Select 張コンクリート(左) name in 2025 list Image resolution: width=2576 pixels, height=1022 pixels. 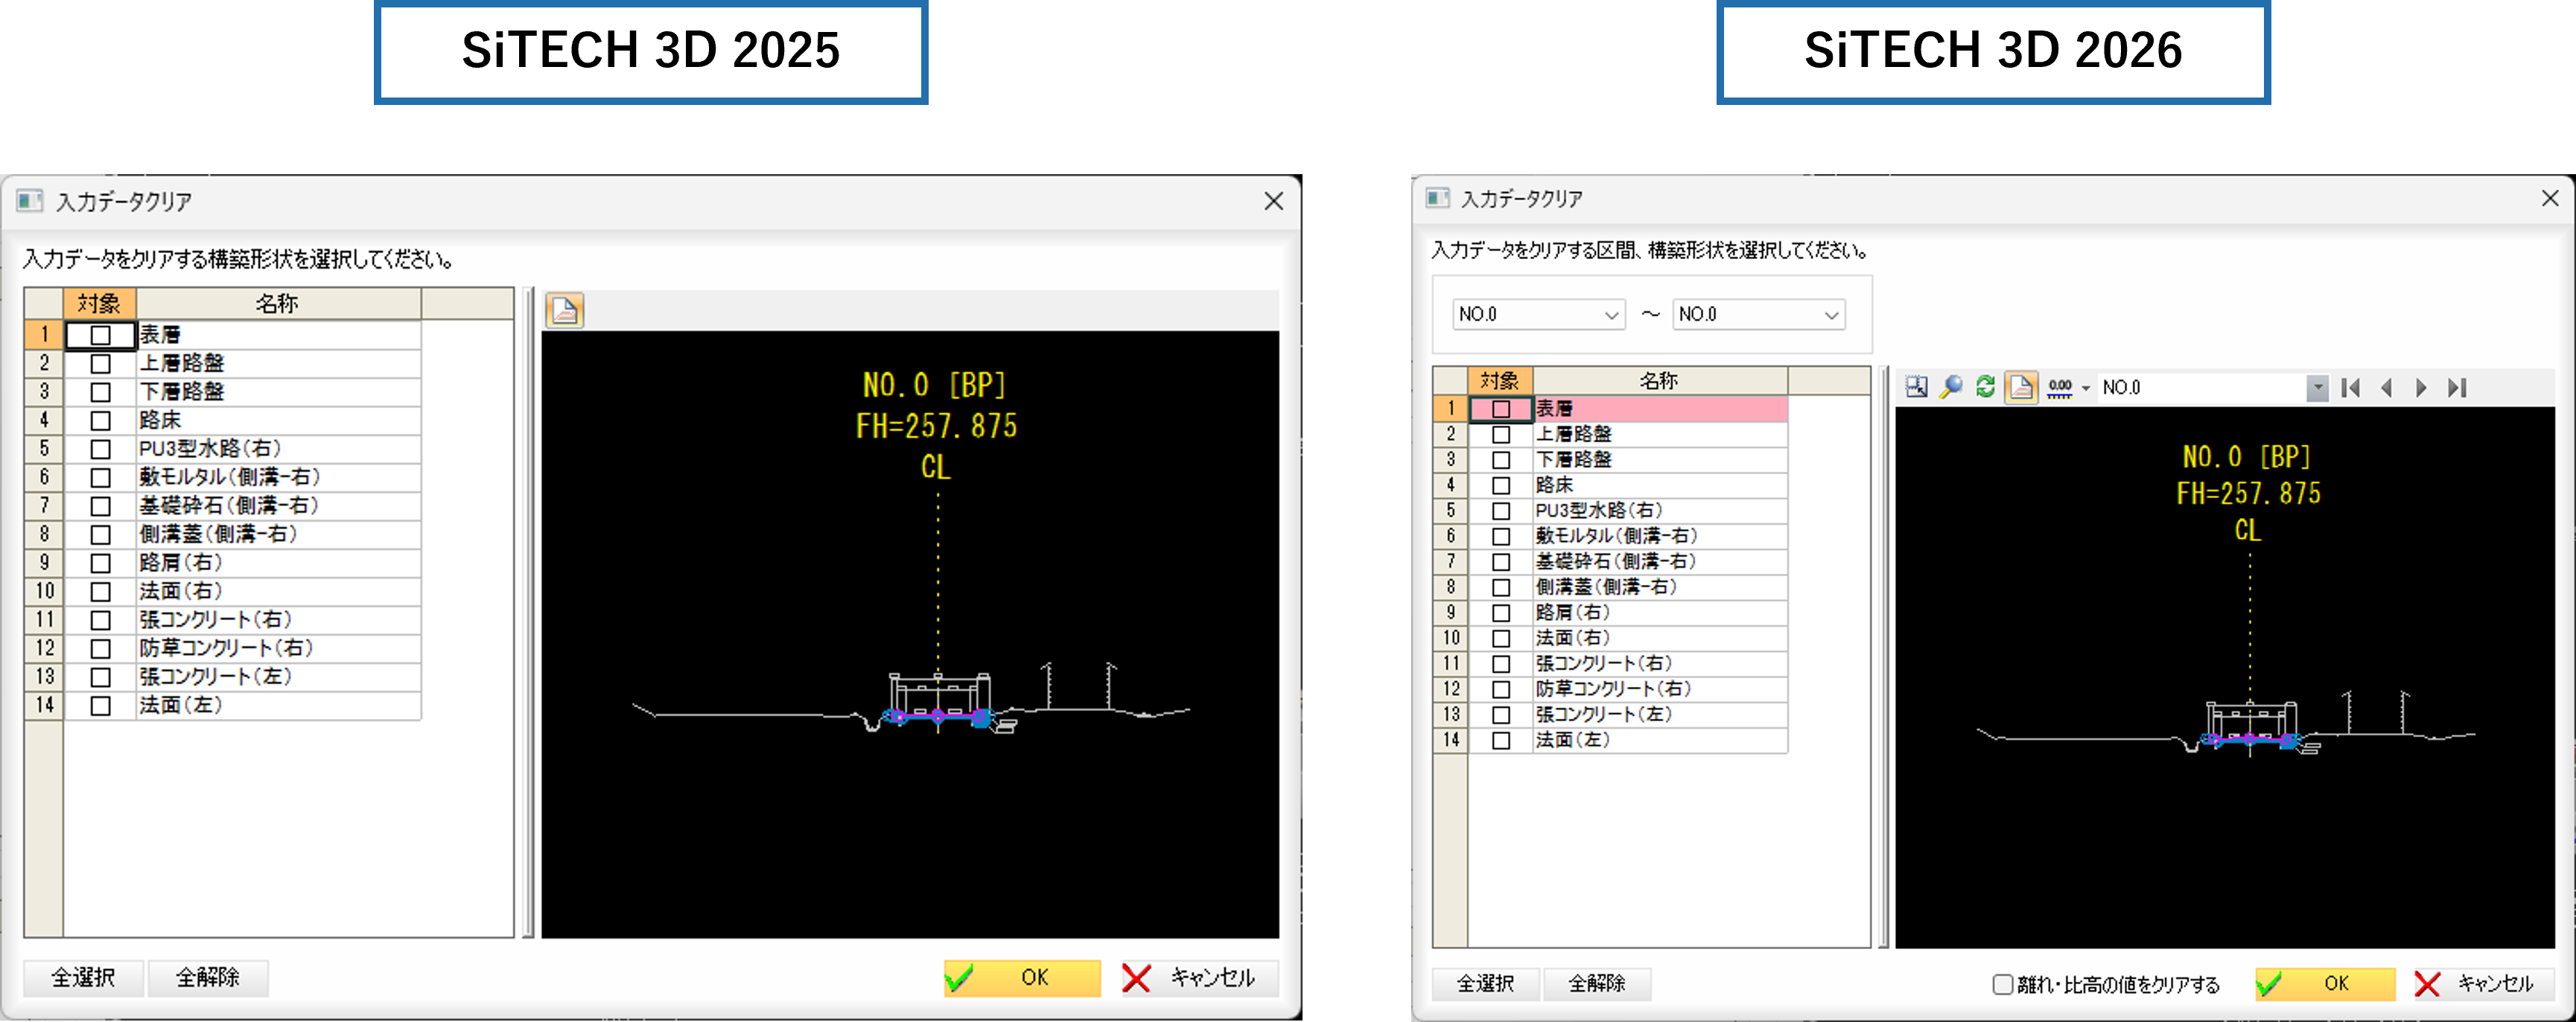[x=279, y=677]
